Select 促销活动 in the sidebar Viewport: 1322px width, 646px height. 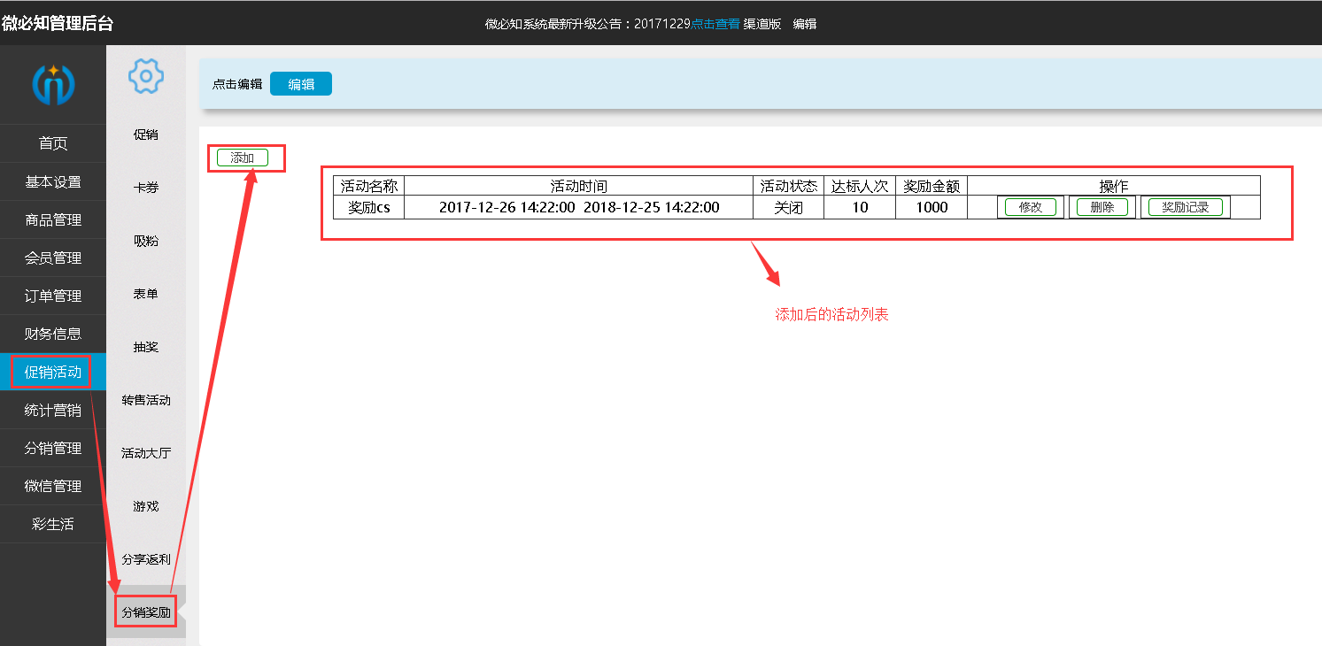pos(53,372)
